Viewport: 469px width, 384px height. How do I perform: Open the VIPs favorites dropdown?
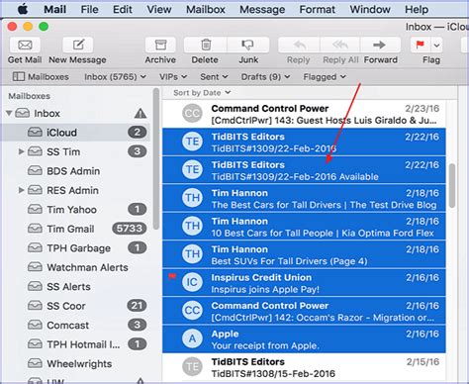click(x=173, y=77)
